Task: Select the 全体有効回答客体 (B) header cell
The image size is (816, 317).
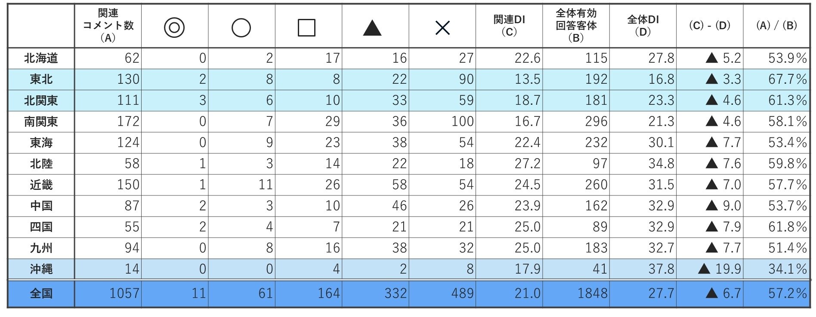Action: [576, 26]
